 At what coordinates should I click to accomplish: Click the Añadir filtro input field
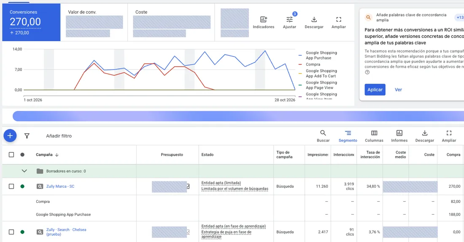[59, 136]
